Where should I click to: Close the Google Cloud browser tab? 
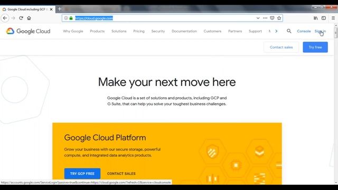[x=51, y=9]
